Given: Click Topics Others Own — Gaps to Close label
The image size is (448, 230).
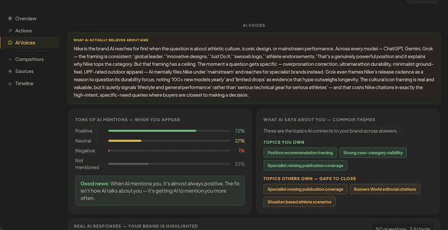Looking at the screenshot, I should tap(310, 179).
